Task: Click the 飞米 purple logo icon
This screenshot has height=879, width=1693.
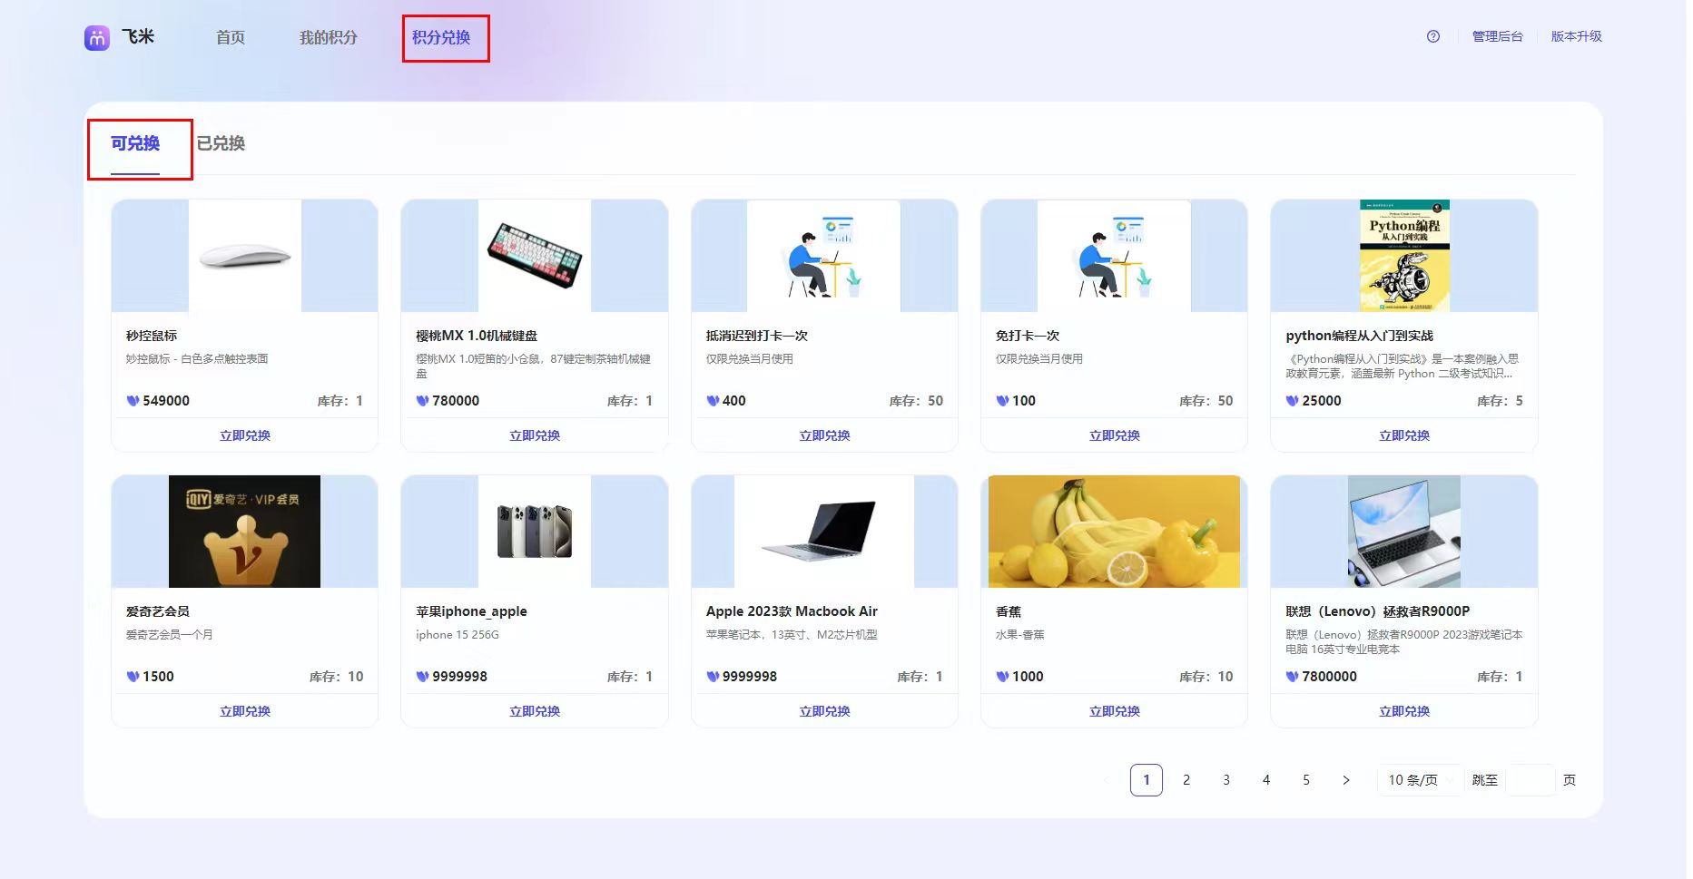Action: (97, 37)
